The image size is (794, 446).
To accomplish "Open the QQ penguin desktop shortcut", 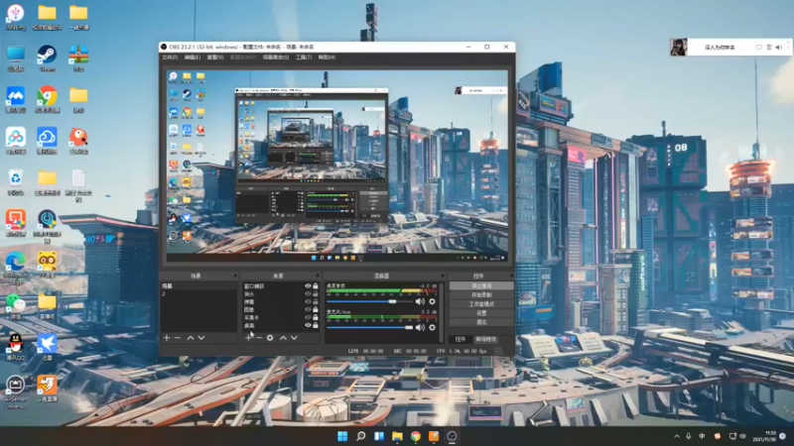I will pyautogui.click(x=16, y=346).
